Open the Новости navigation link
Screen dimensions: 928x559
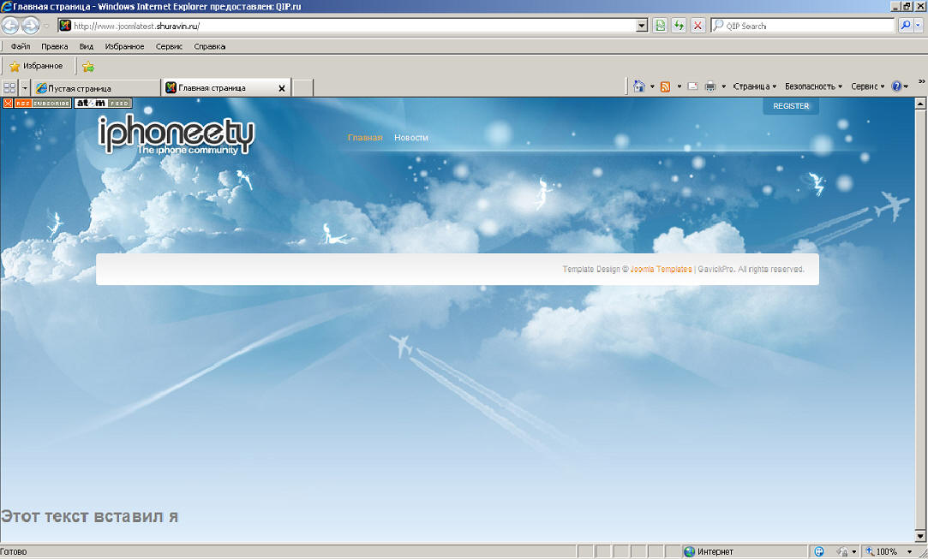click(x=410, y=137)
